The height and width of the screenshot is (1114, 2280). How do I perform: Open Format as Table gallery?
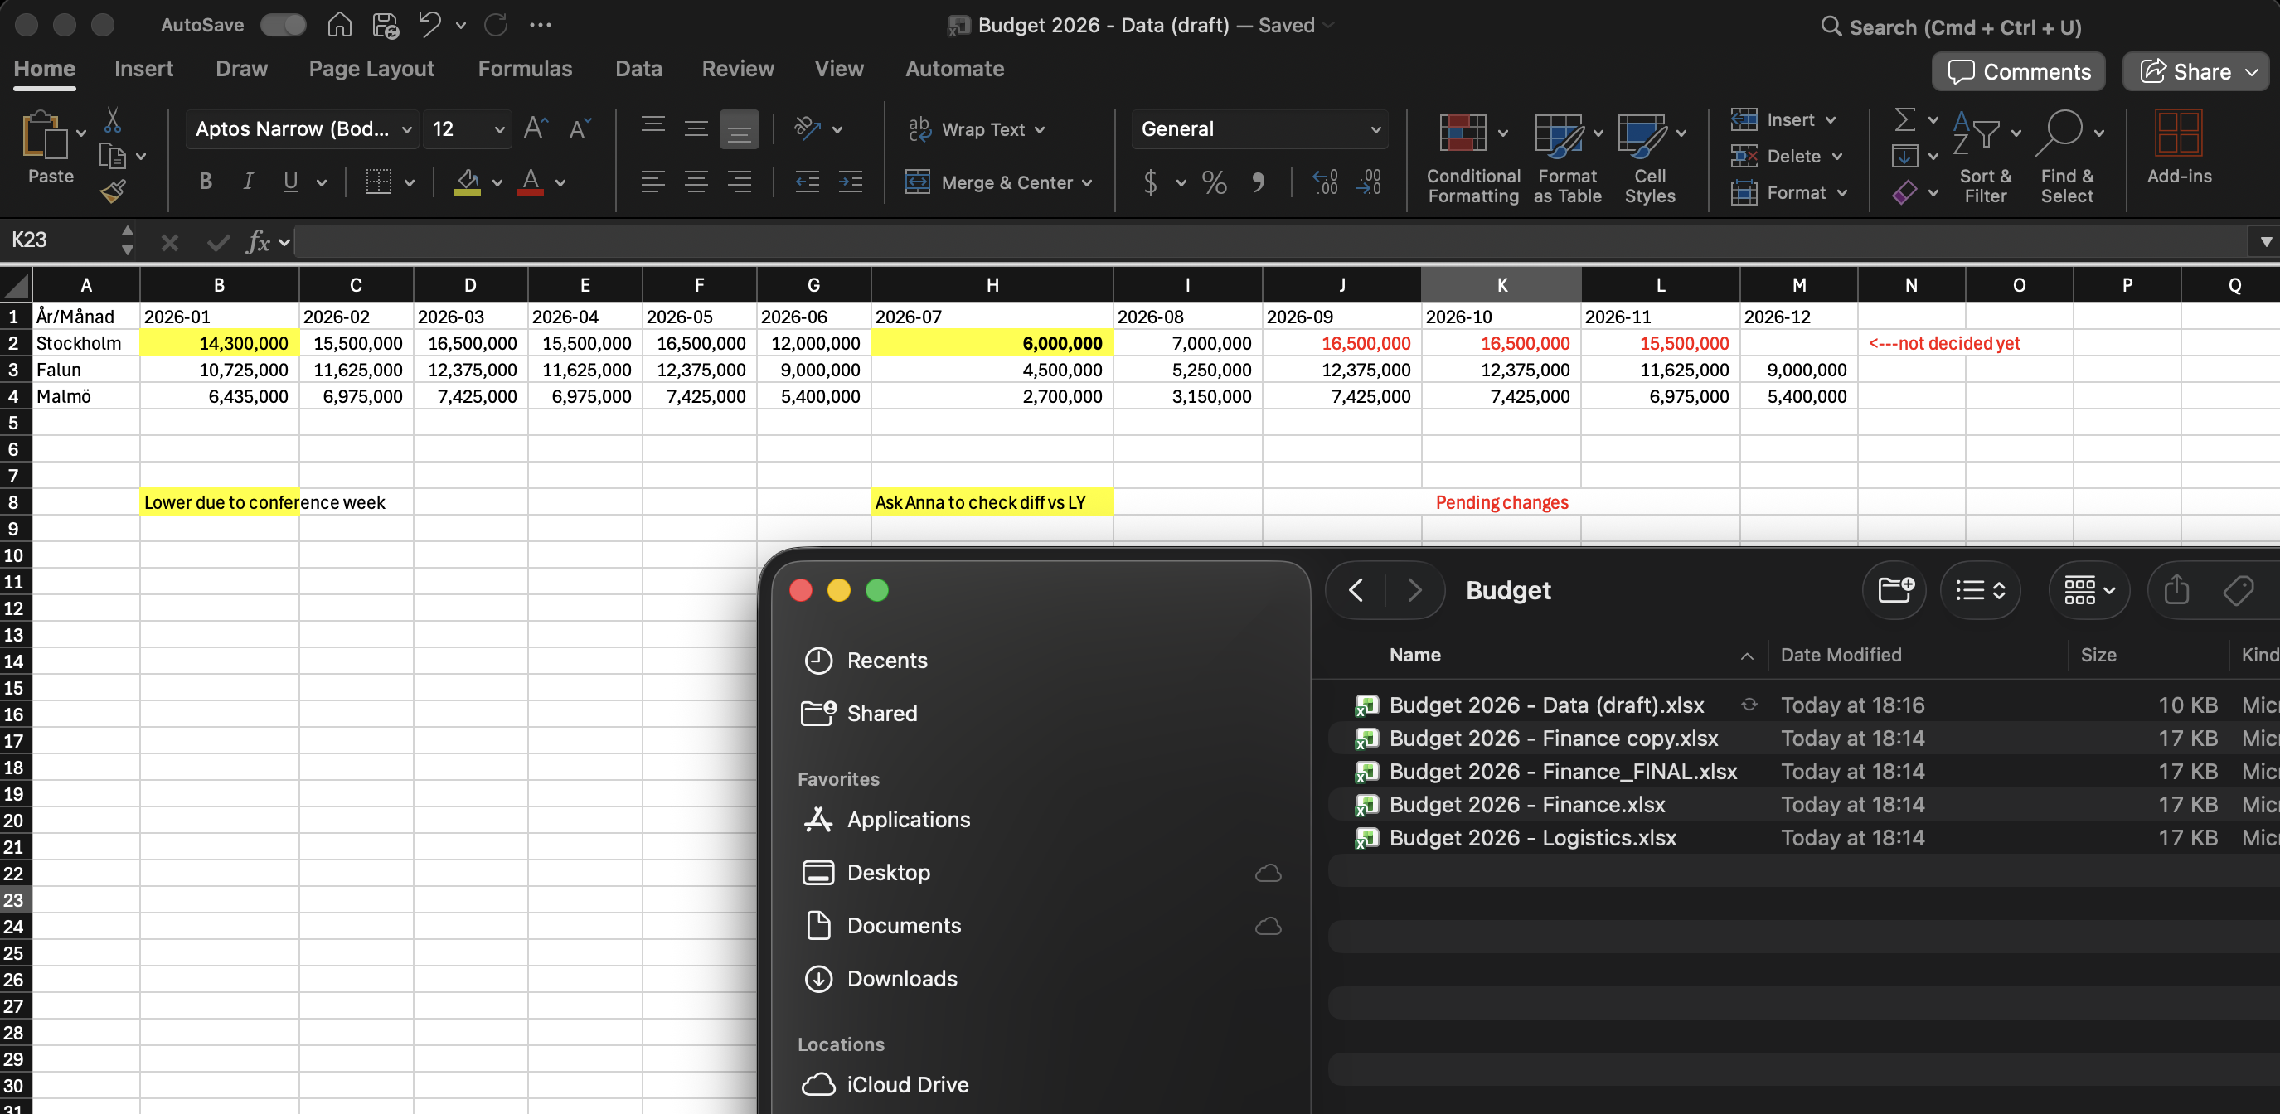(x=1568, y=159)
